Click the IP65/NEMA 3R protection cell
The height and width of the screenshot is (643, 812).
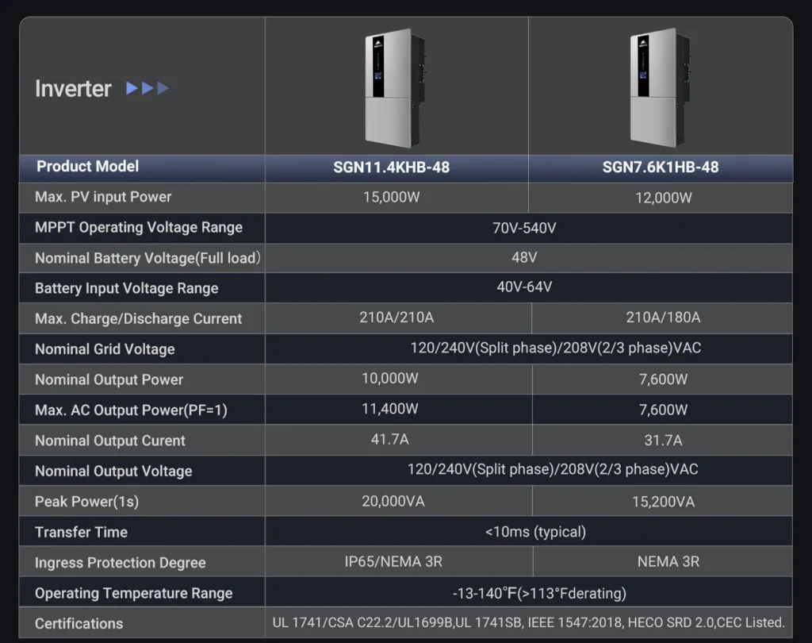393,561
